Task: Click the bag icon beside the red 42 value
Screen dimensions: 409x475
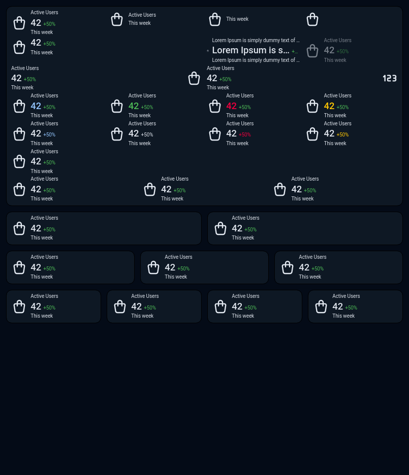Action: [215, 106]
